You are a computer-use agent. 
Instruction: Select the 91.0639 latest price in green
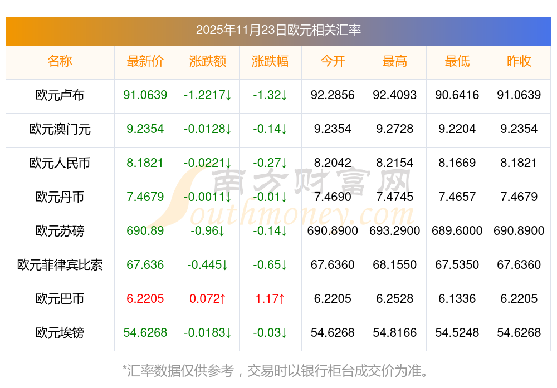(145, 95)
